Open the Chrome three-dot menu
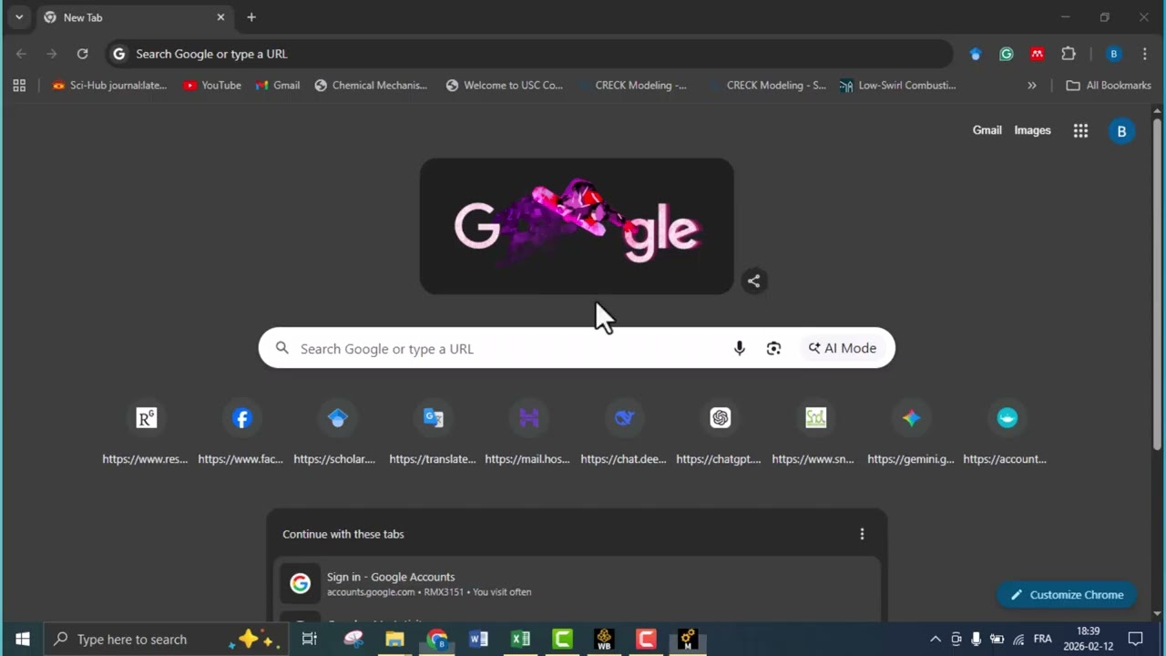Screen dimensions: 1166x656 pos(1145,54)
